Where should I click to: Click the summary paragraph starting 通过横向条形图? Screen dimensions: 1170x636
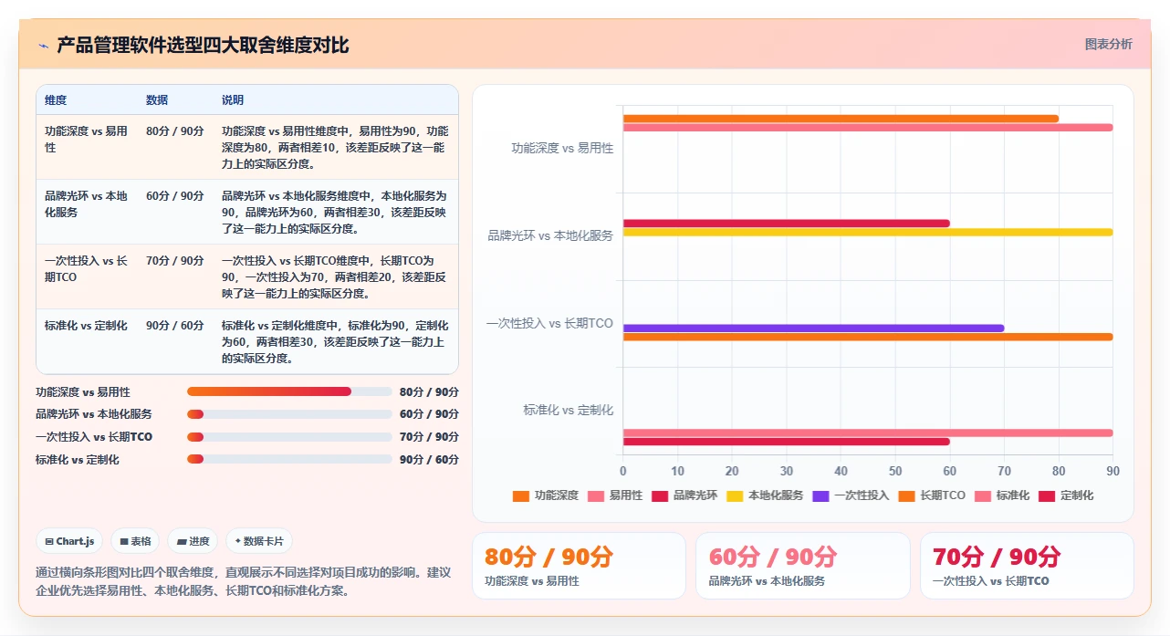coord(244,581)
